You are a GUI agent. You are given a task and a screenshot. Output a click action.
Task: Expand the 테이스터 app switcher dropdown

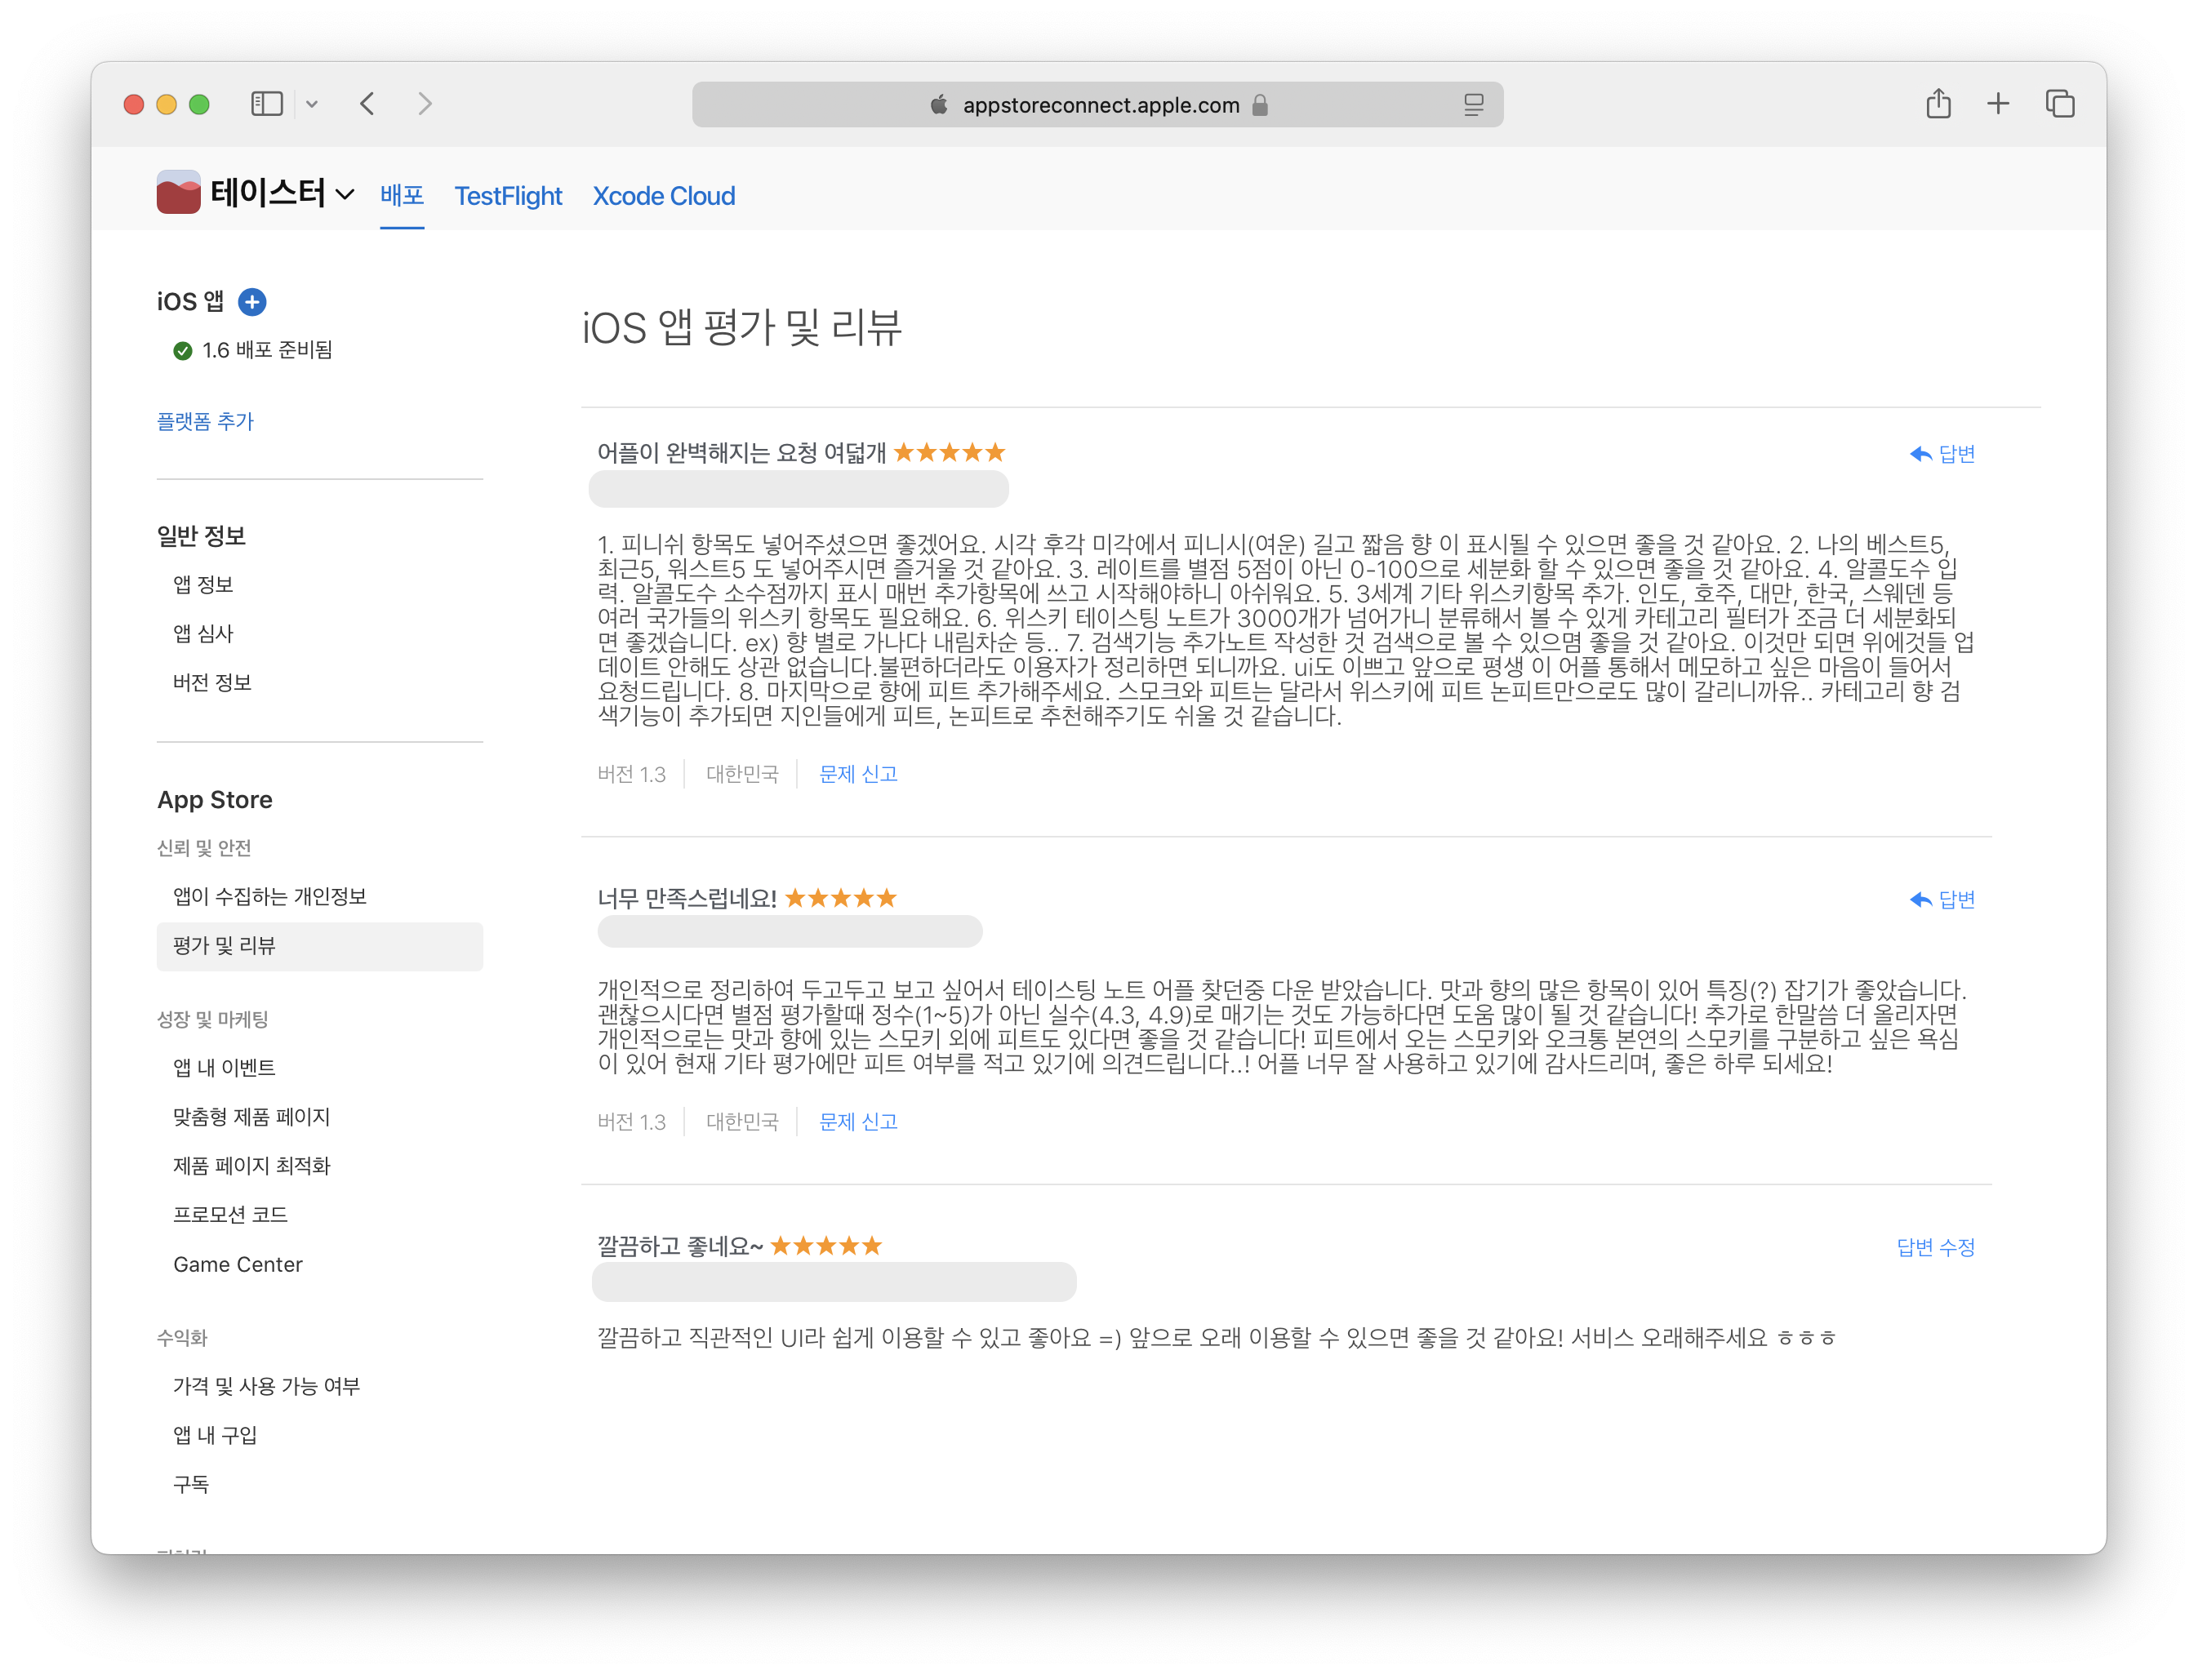pyautogui.click(x=345, y=194)
